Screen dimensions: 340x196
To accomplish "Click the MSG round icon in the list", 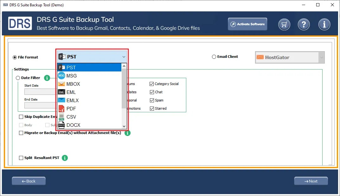I will tap(61, 76).
